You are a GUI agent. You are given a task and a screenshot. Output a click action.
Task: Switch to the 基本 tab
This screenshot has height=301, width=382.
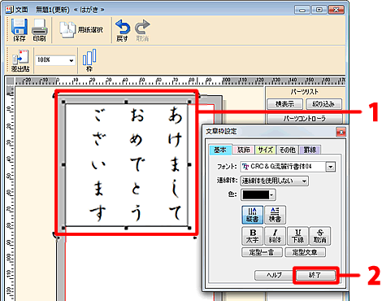pyautogui.click(x=220, y=150)
